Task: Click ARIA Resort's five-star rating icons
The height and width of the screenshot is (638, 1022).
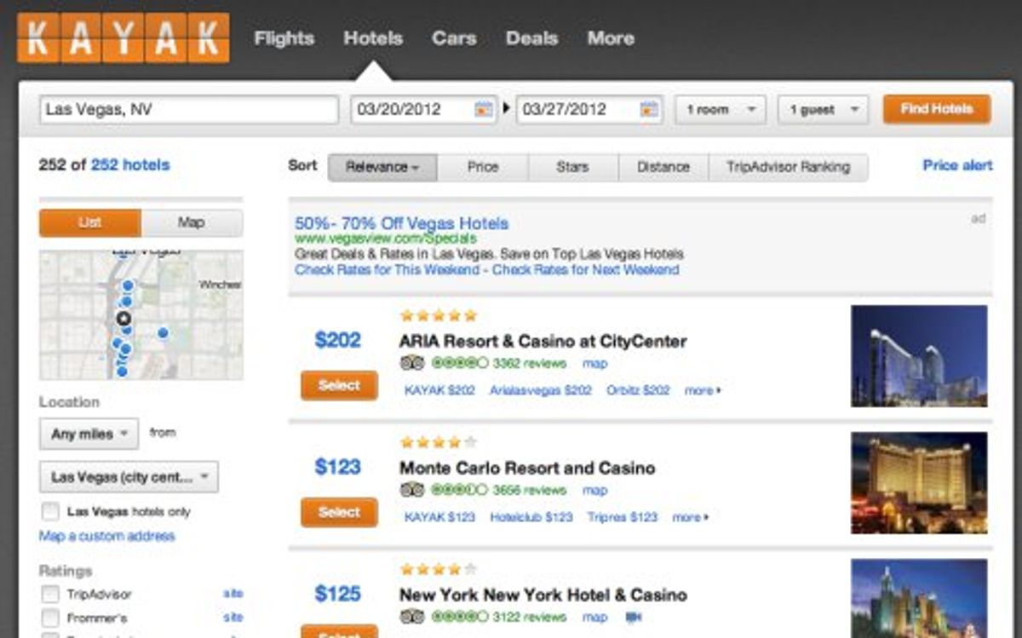Action: 439,314
